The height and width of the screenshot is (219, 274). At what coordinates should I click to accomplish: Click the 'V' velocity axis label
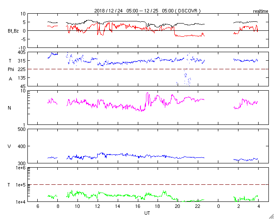pos(9,146)
